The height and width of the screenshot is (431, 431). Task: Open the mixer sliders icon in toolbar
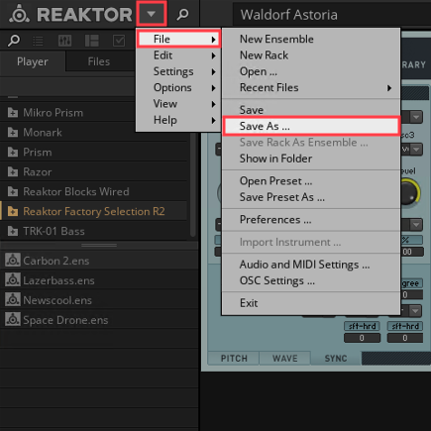pos(64,41)
